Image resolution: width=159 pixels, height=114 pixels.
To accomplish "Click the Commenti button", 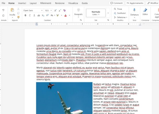I will pyautogui.click(x=117, y=3).
